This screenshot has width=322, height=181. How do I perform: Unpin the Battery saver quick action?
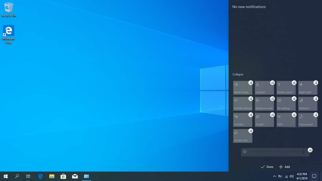point(294,83)
